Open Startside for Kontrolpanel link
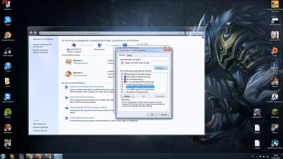Image resolution: width=283 pixels, height=159 pixels. click(x=43, y=39)
